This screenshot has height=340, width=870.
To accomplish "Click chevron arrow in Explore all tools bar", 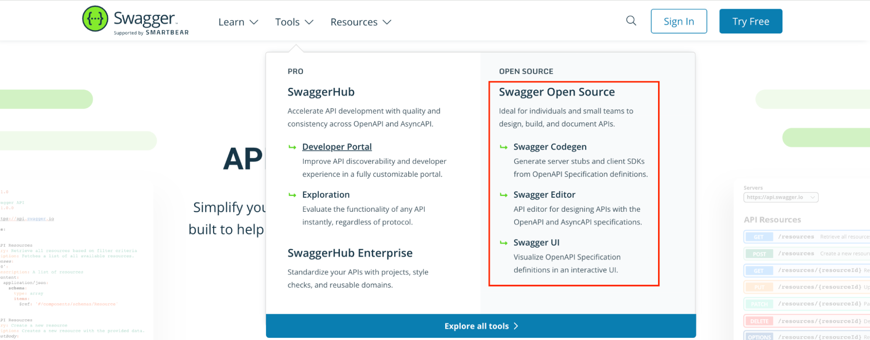I will point(516,326).
